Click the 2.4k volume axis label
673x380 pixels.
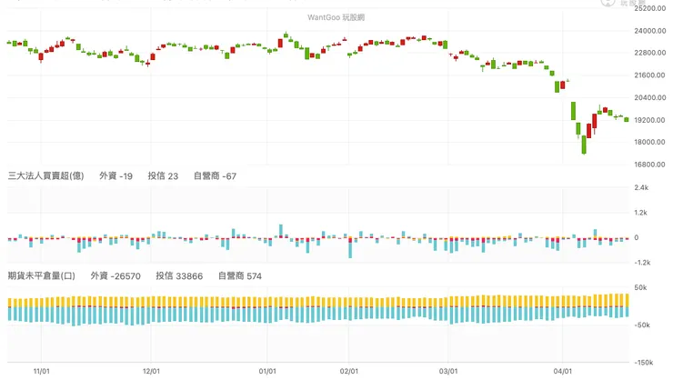coord(641,187)
